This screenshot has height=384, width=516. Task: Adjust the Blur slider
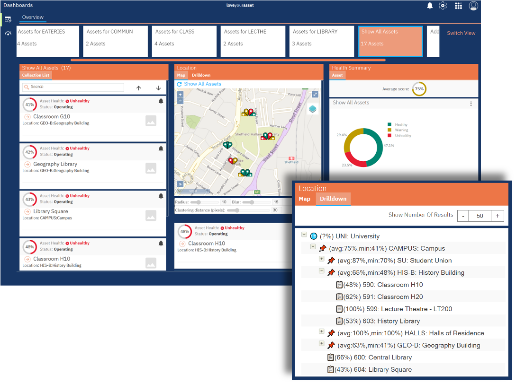257,202
